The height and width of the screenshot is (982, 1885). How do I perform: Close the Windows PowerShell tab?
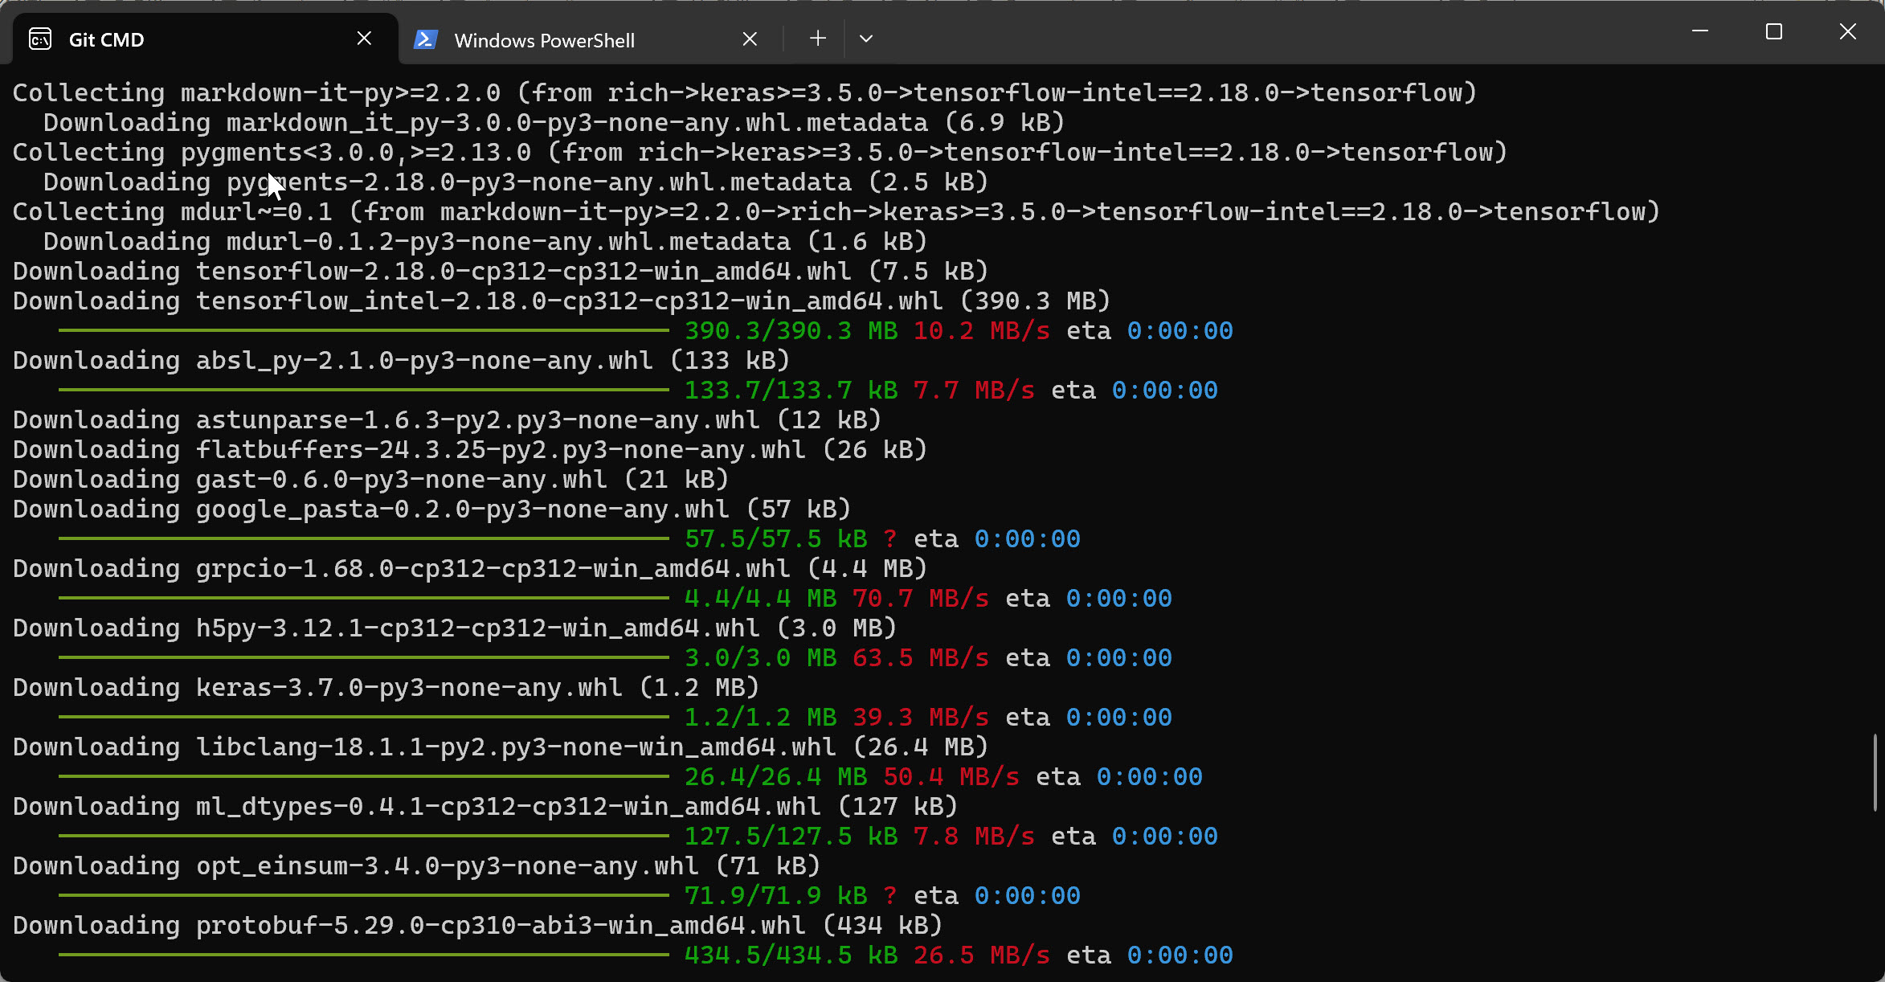tap(750, 39)
